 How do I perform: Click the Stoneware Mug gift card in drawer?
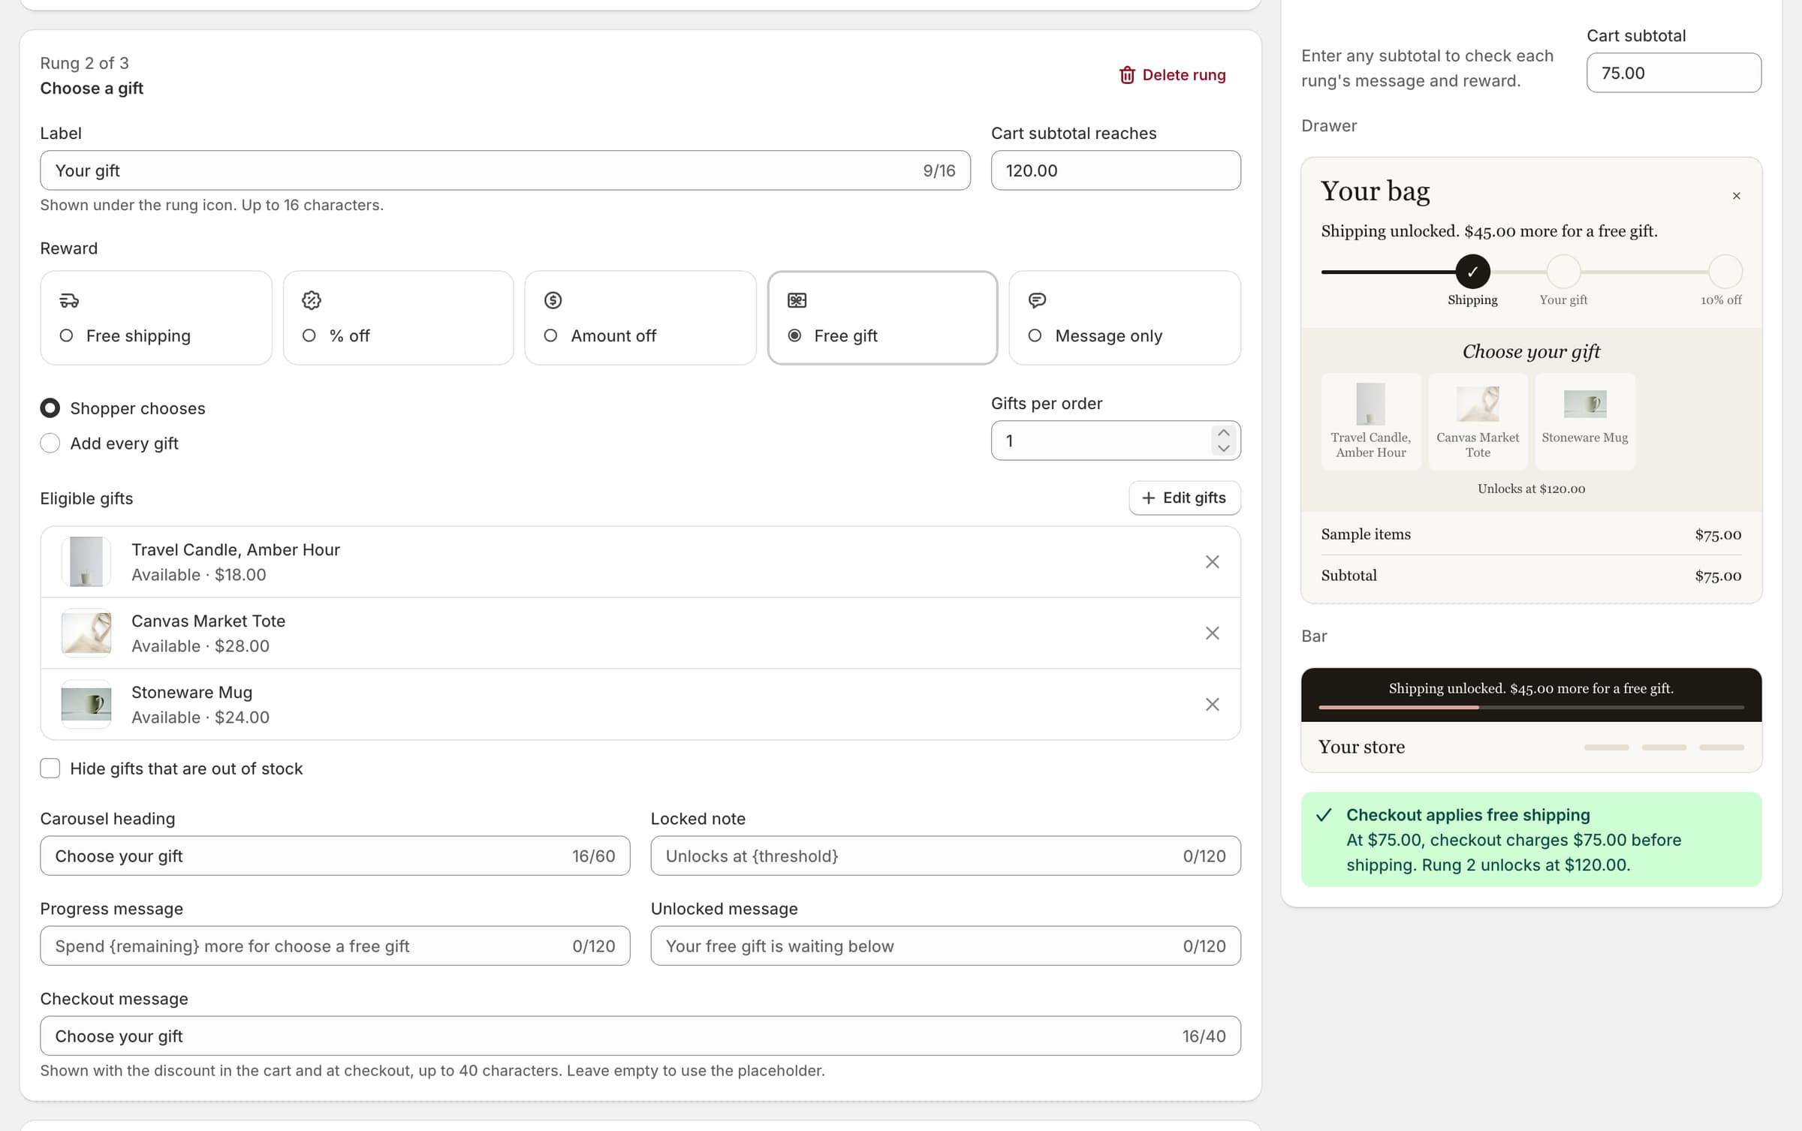[x=1584, y=421]
